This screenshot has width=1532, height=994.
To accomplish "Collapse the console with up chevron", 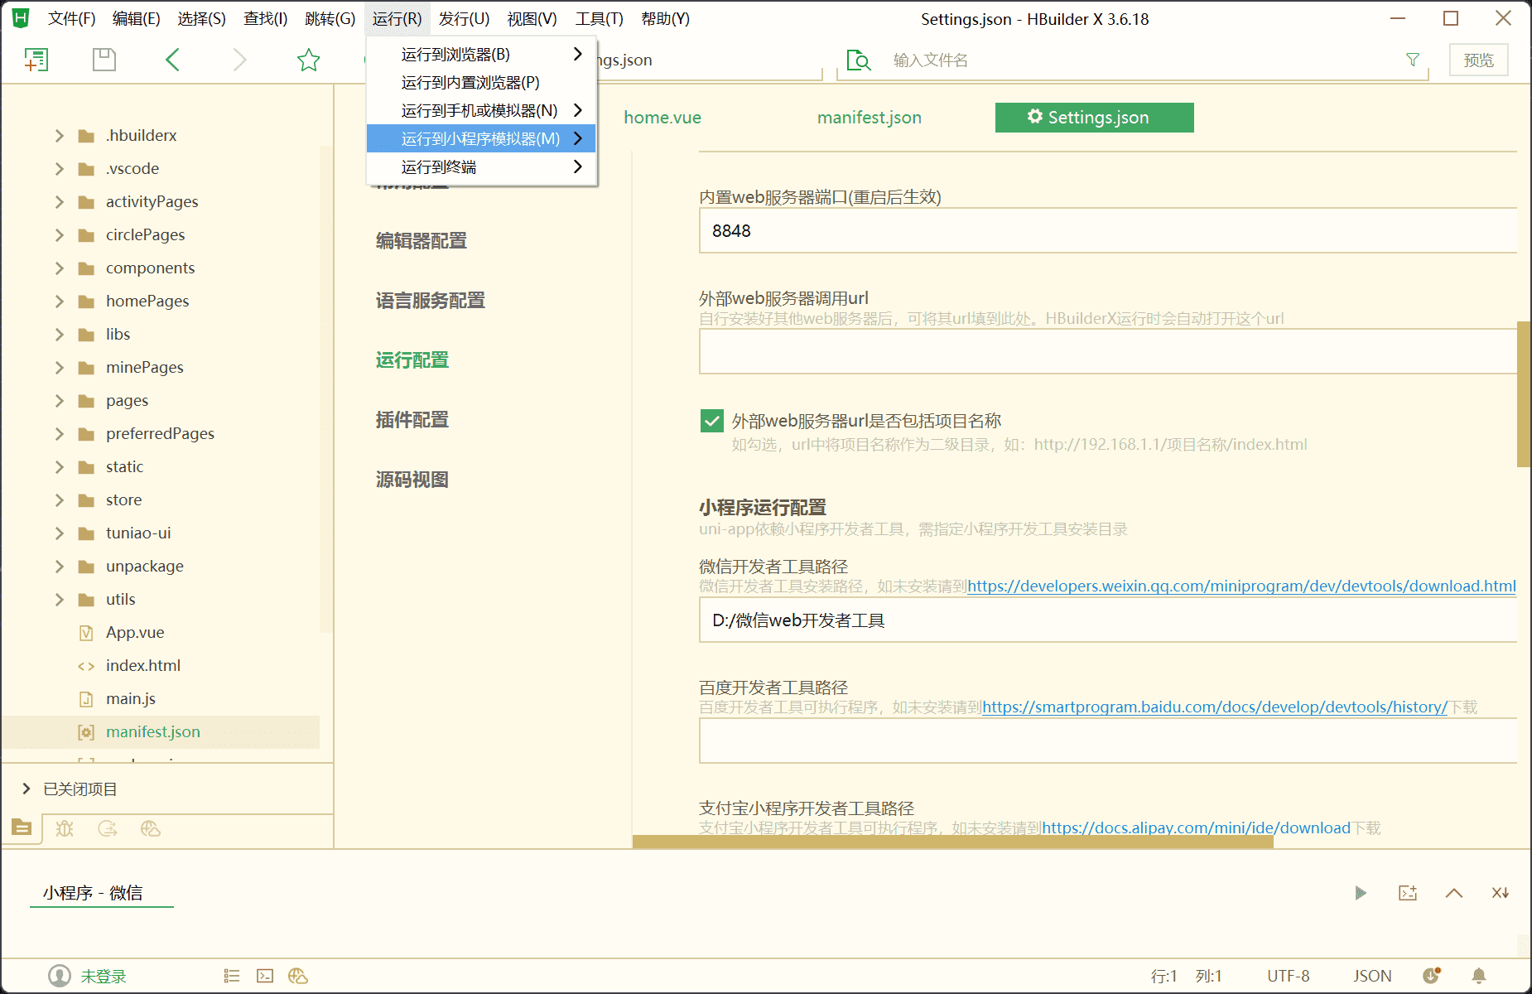I will (x=1454, y=893).
